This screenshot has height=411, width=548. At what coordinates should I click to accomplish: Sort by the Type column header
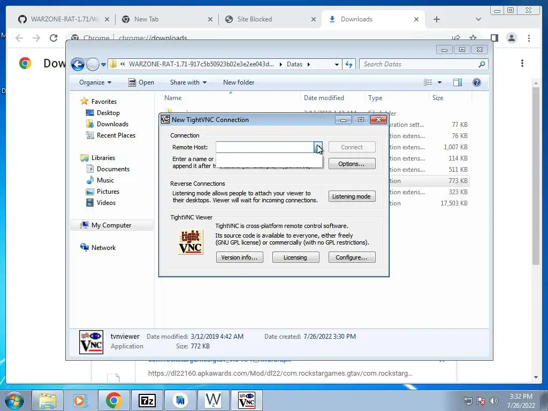click(x=397, y=98)
